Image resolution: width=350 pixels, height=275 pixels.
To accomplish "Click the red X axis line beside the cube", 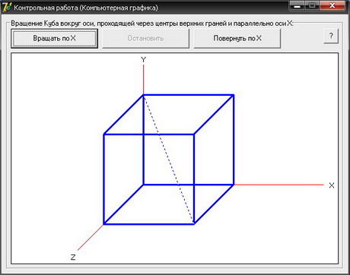I will [x=278, y=185].
